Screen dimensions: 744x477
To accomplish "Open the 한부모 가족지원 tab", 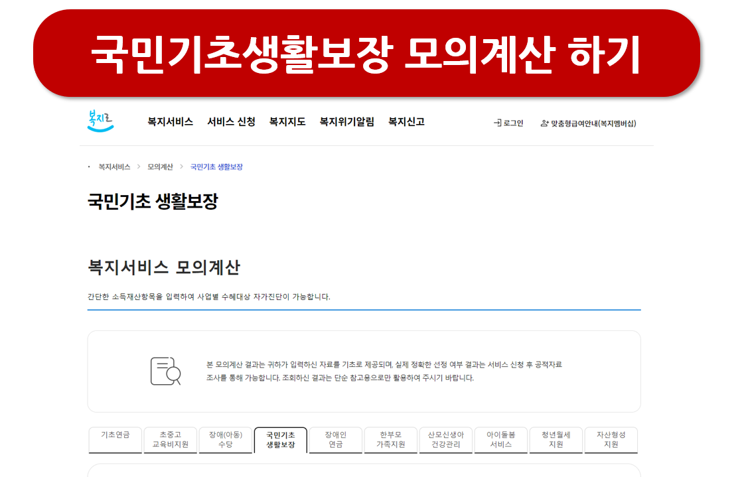I will click(391, 439).
